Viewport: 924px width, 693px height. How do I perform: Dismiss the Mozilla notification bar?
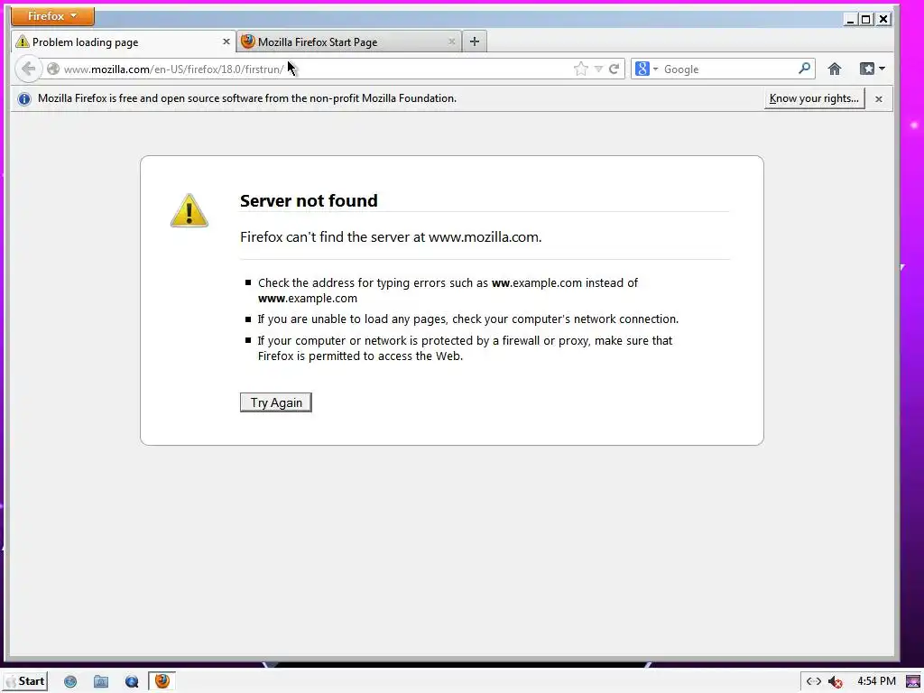pos(879,99)
